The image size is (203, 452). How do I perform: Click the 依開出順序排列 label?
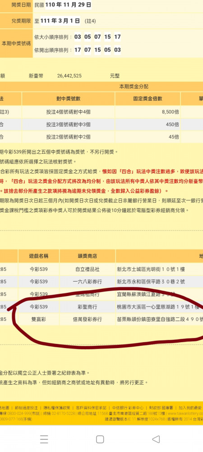[53, 50]
